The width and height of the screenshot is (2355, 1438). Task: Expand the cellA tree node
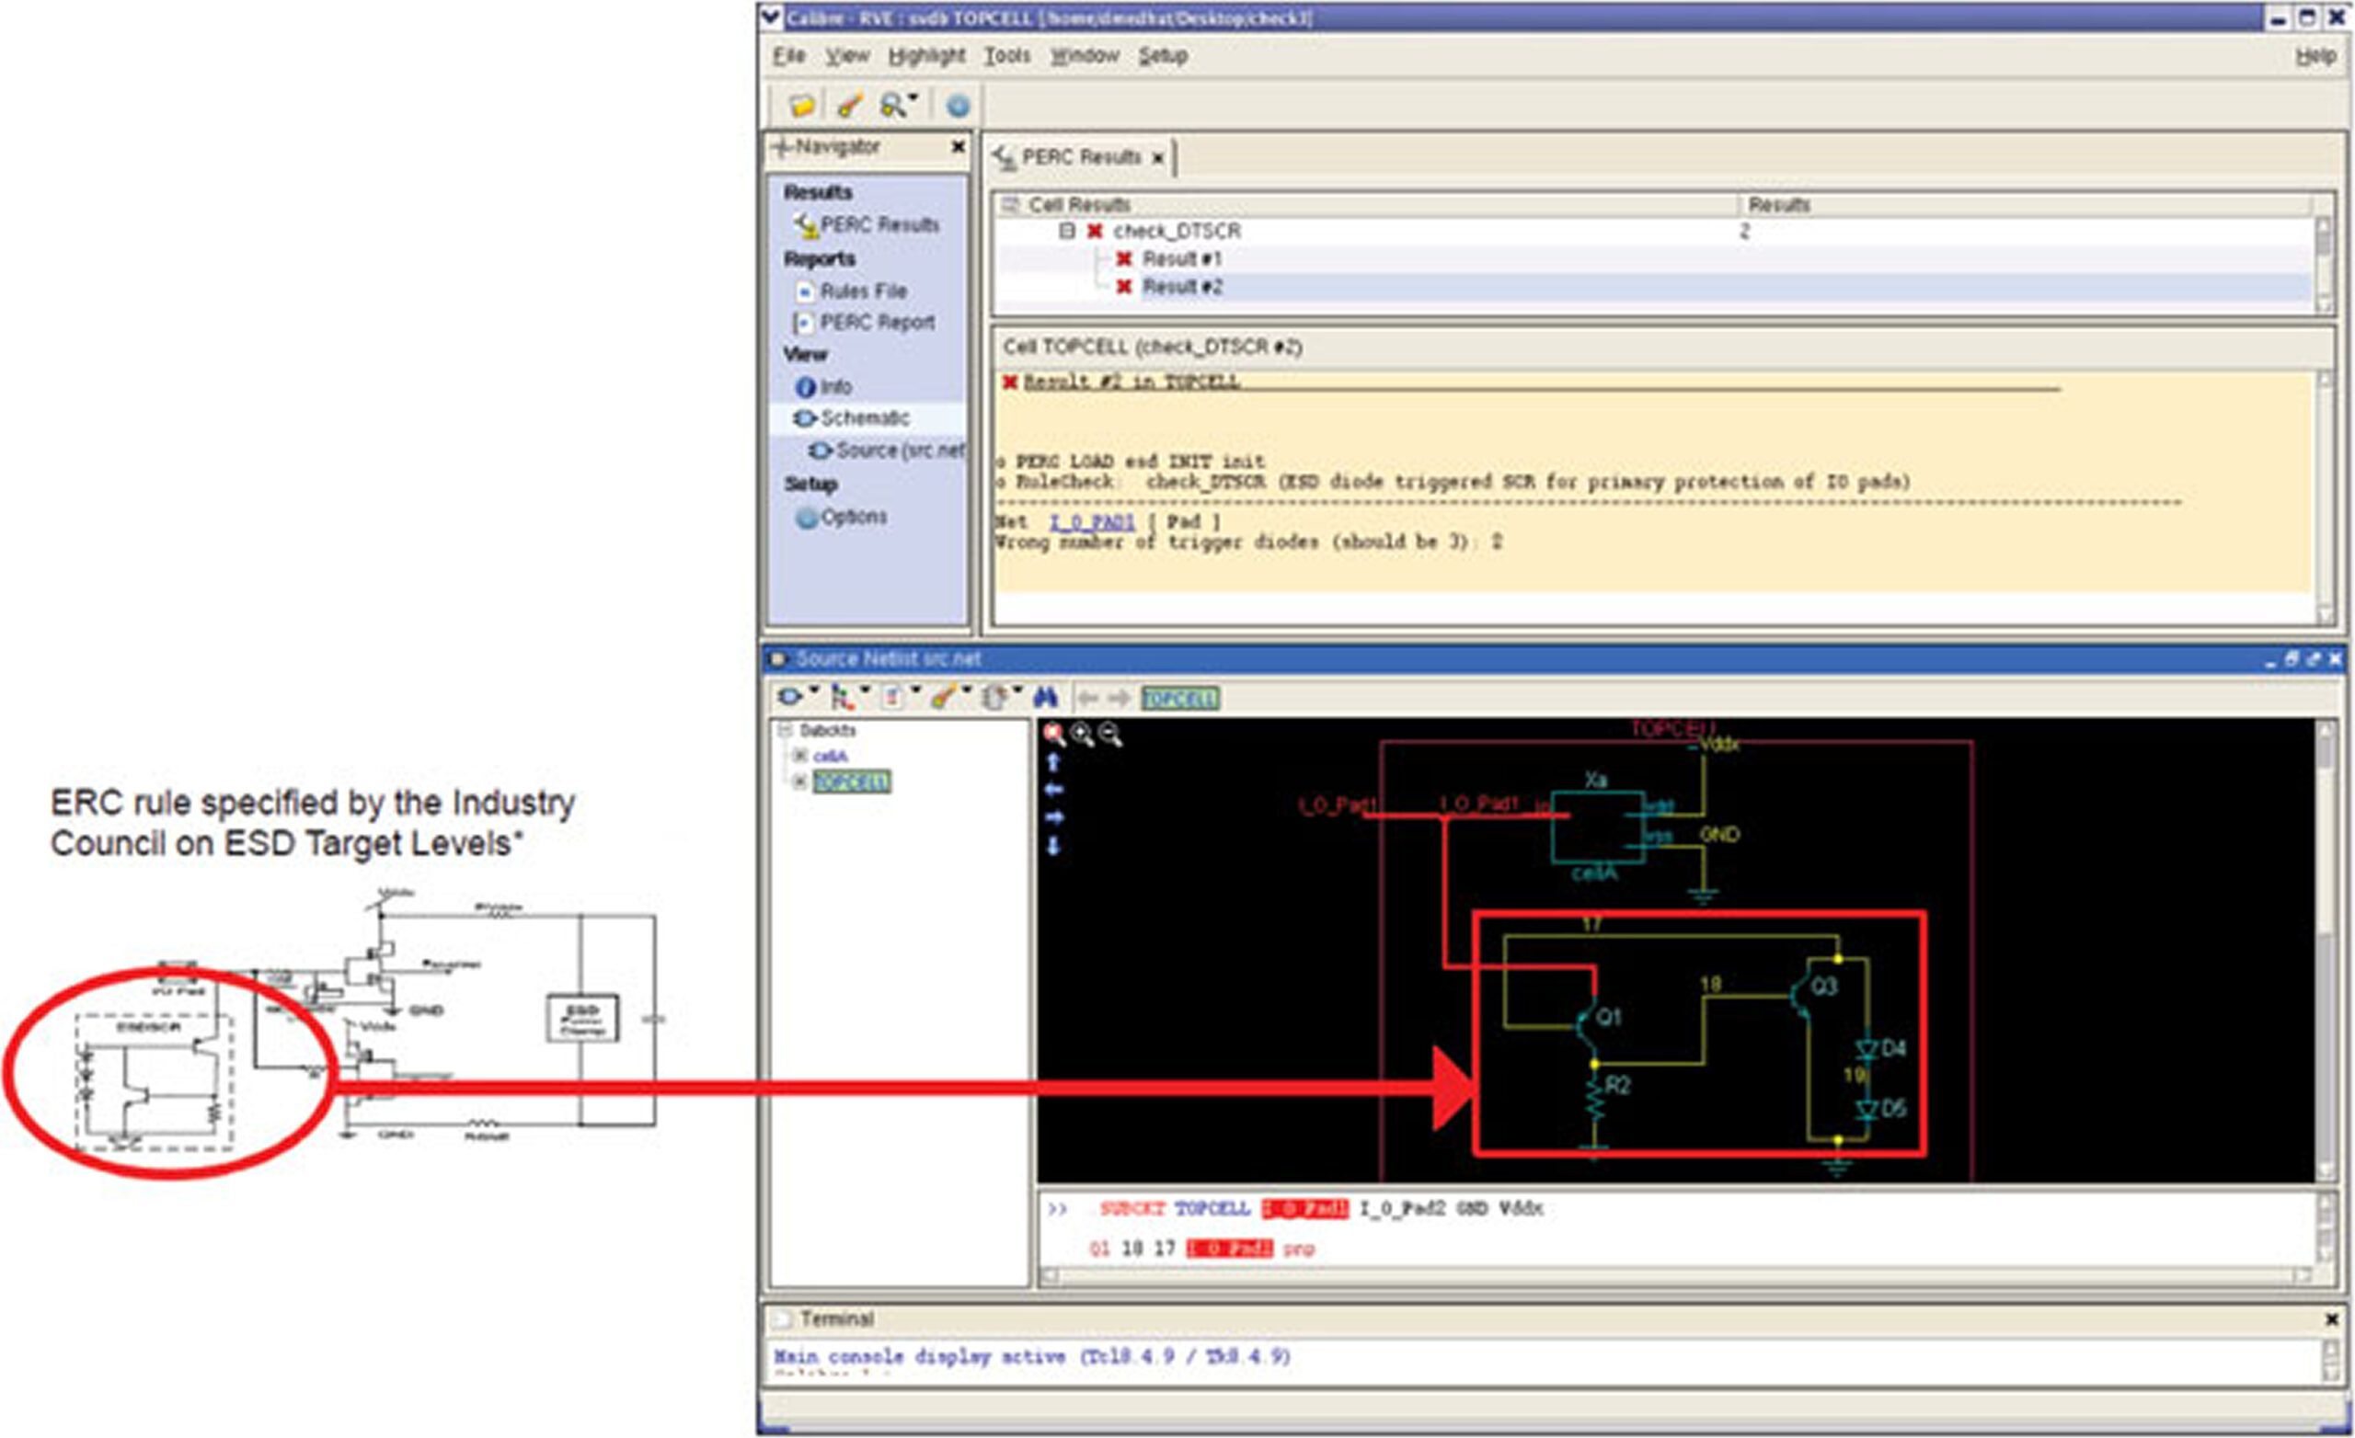tap(800, 756)
